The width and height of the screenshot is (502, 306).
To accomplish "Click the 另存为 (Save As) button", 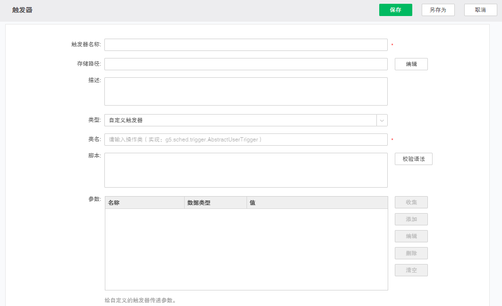I will coord(438,10).
